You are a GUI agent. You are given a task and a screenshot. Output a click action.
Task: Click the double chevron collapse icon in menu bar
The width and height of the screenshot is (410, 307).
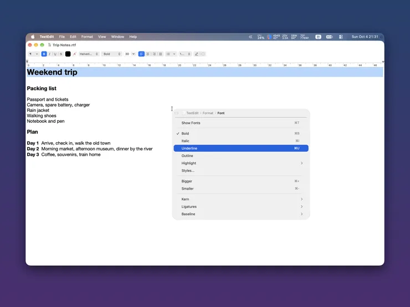(x=250, y=37)
